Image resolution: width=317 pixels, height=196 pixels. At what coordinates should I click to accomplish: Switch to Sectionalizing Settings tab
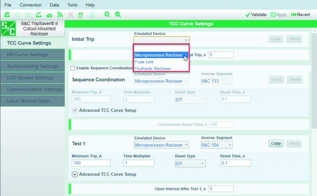(x=33, y=66)
